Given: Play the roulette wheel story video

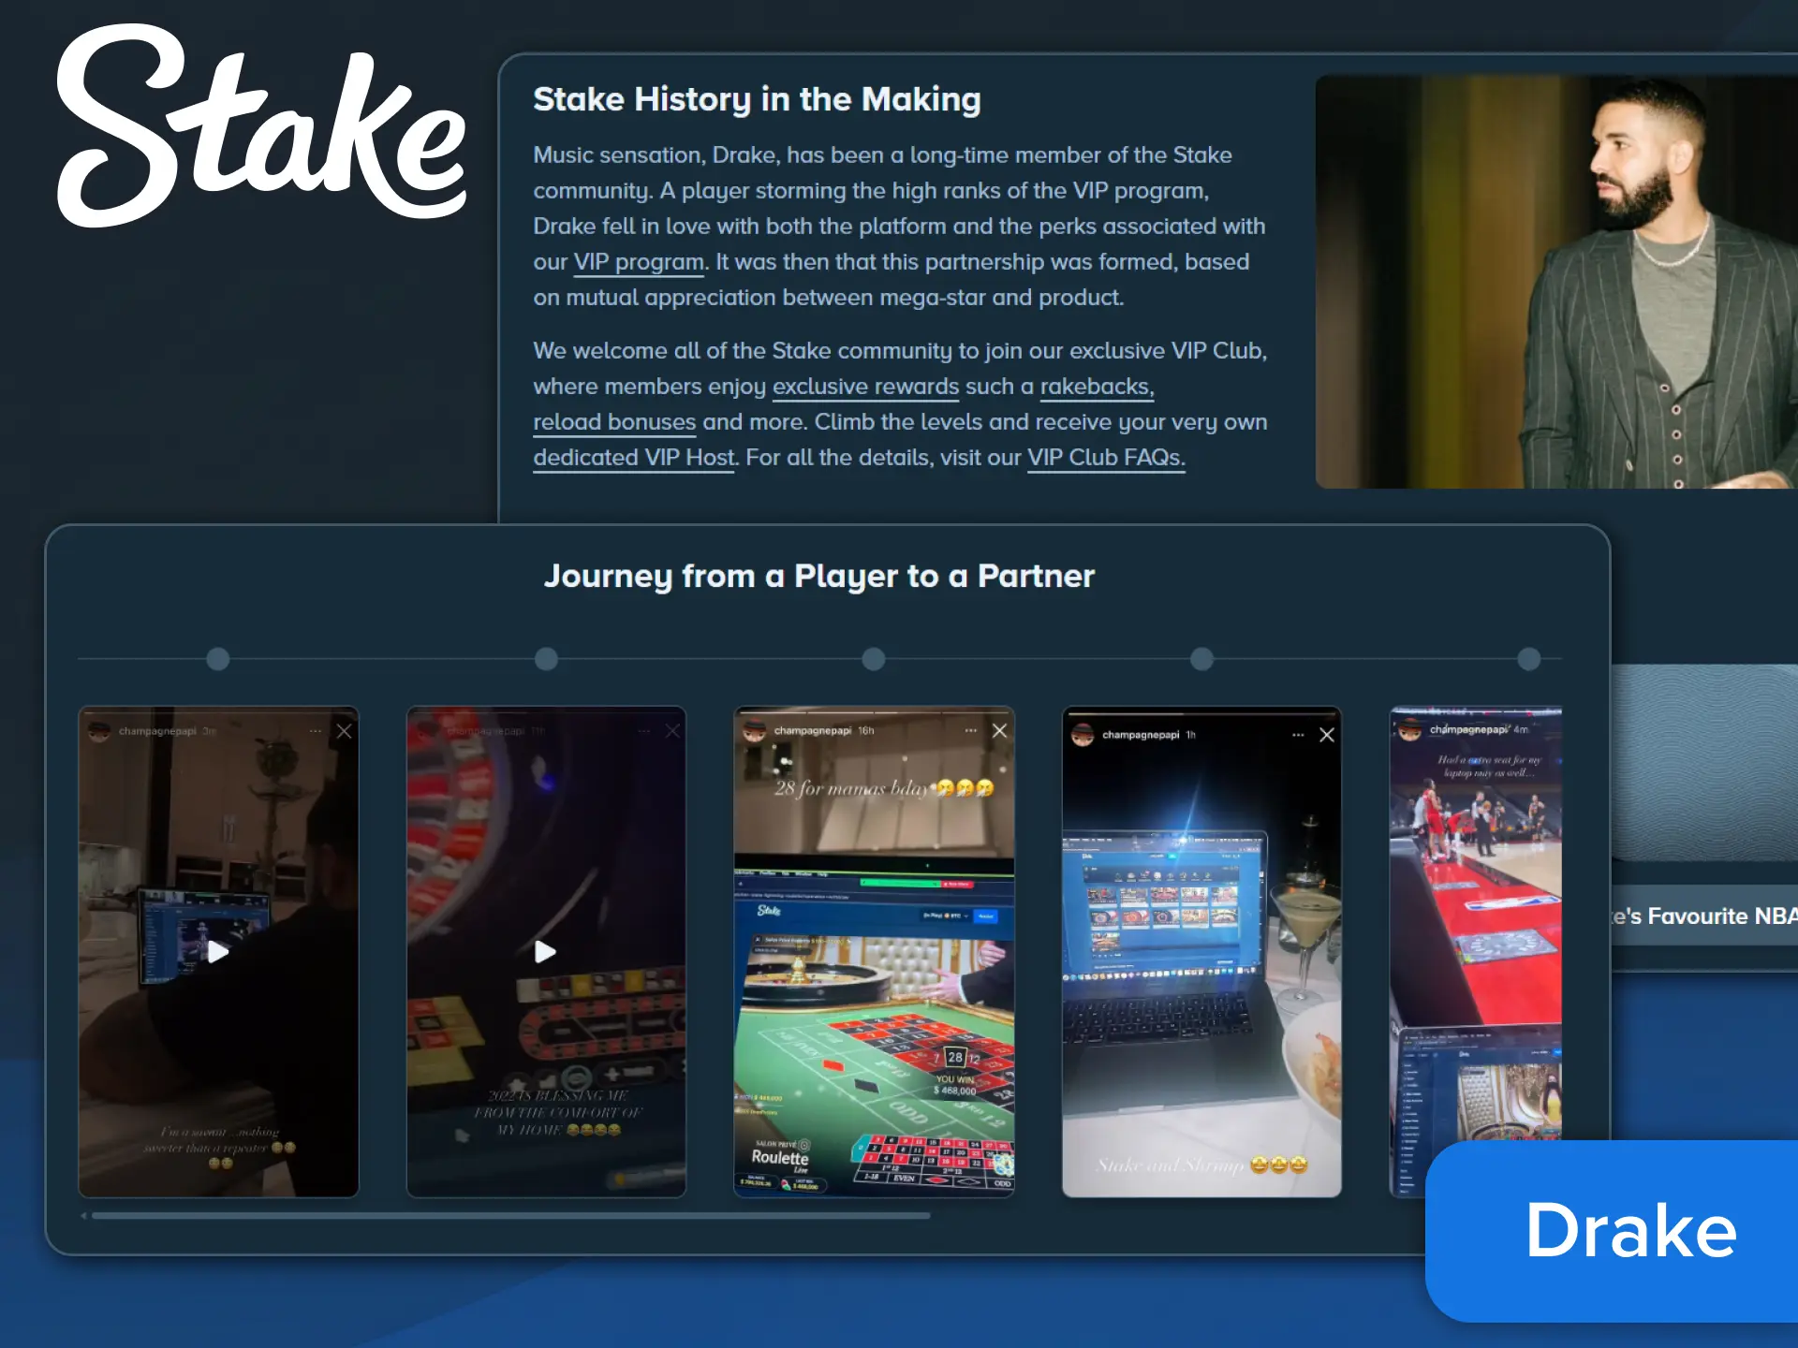Looking at the screenshot, I should coord(545,952).
